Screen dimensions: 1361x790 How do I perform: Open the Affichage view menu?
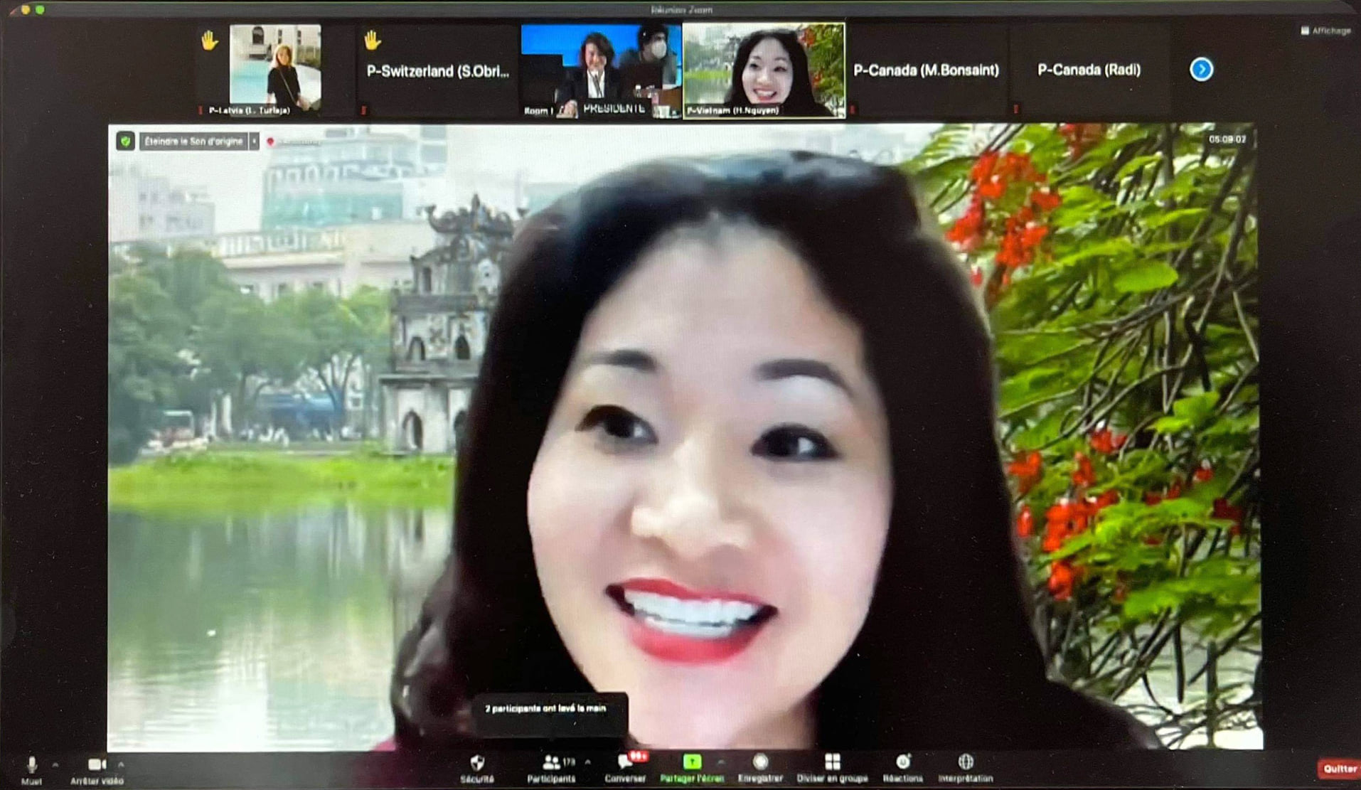1326,31
